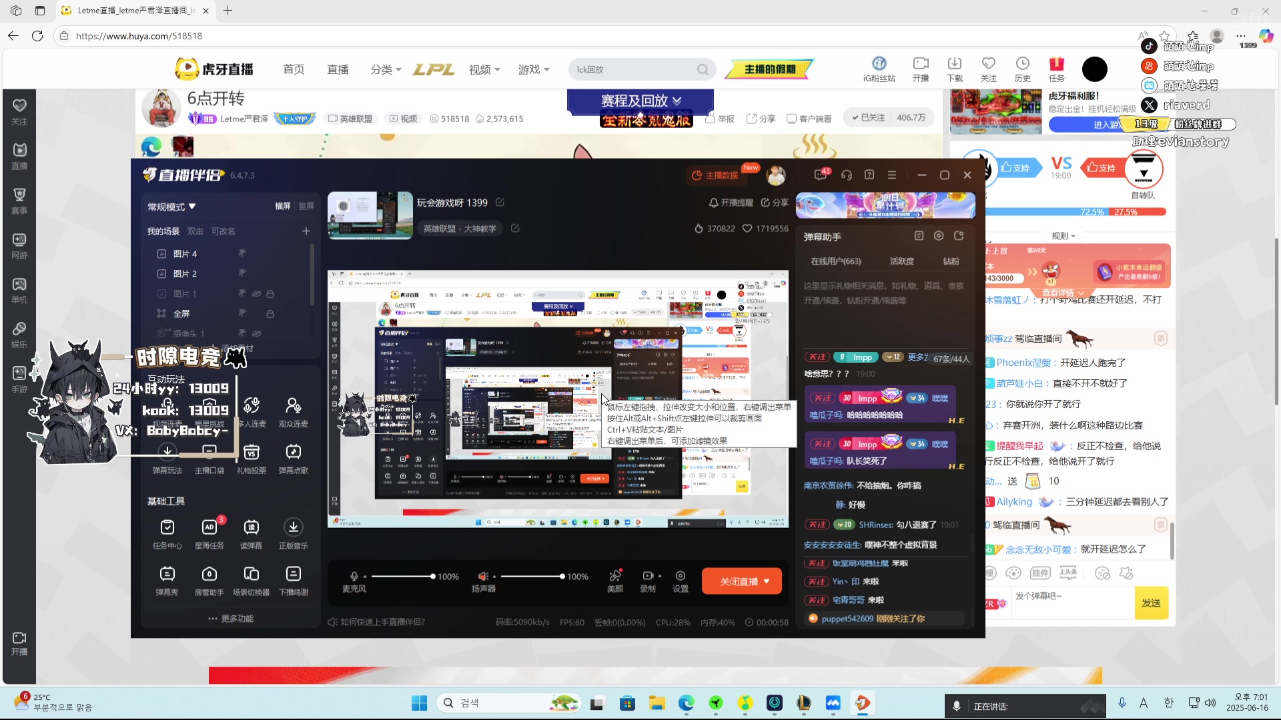Open 弹幕点歌 danmaku song request
The image size is (1281, 720).
pyautogui.click(x=294, y=459)
